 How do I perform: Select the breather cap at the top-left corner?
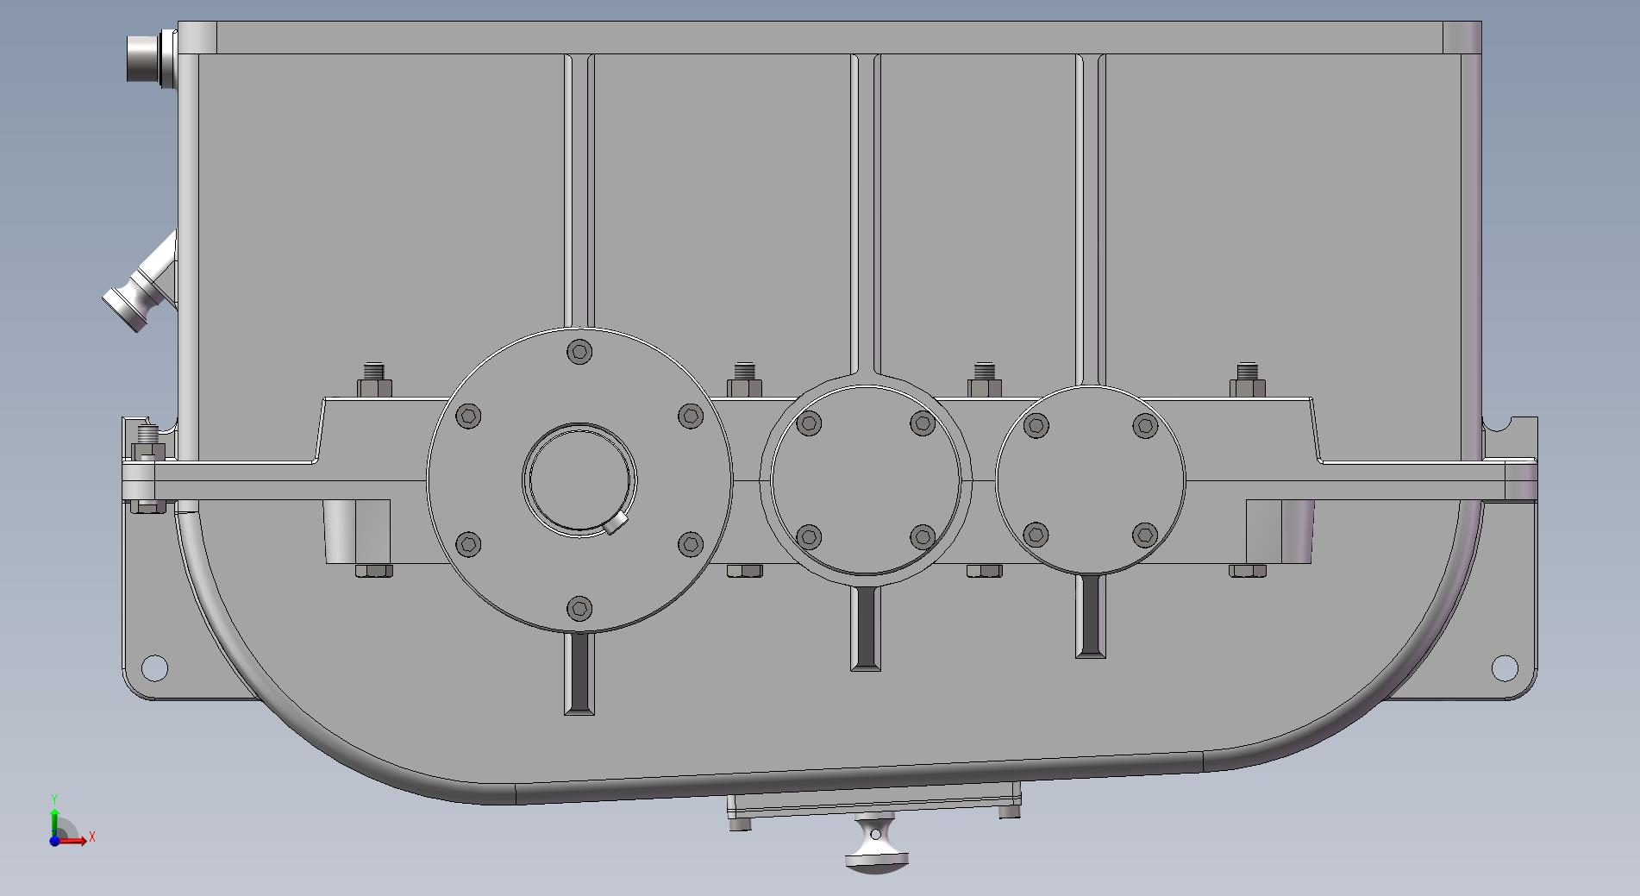pos(143,59)
